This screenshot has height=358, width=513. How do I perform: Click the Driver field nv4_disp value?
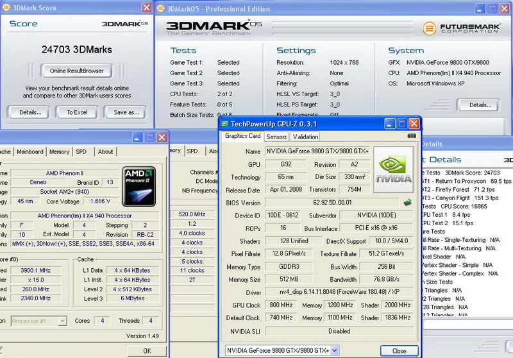click(x=339, y=291)
